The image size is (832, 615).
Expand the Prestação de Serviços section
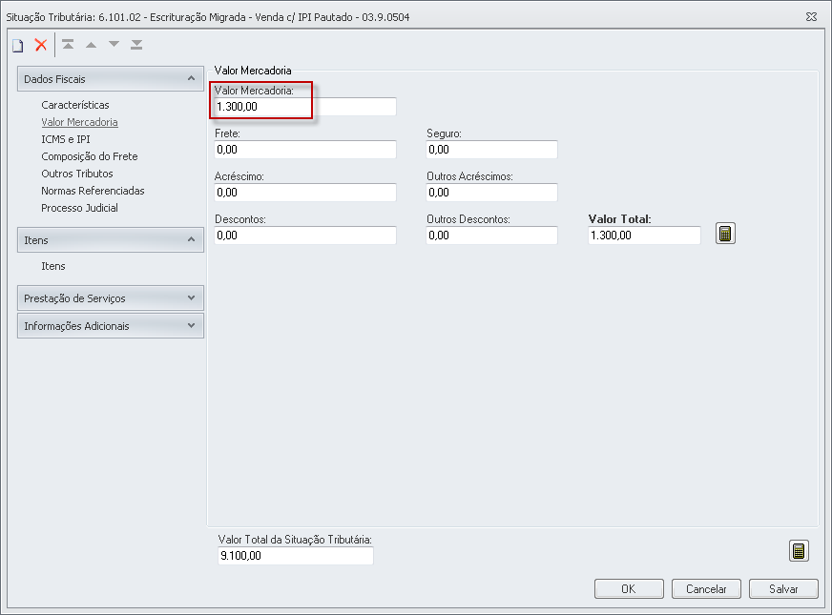[192, 298]
